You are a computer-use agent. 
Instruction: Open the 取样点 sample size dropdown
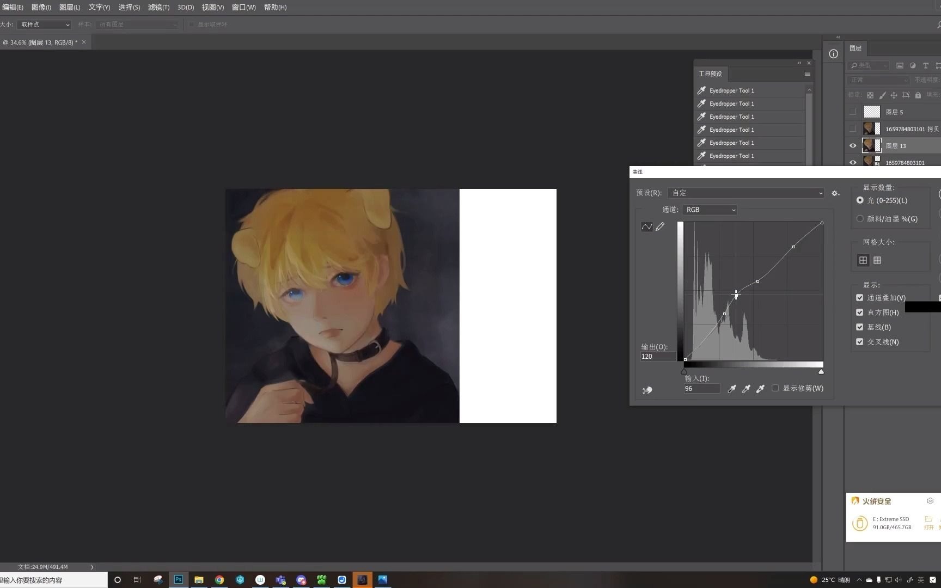click(44, 24)
